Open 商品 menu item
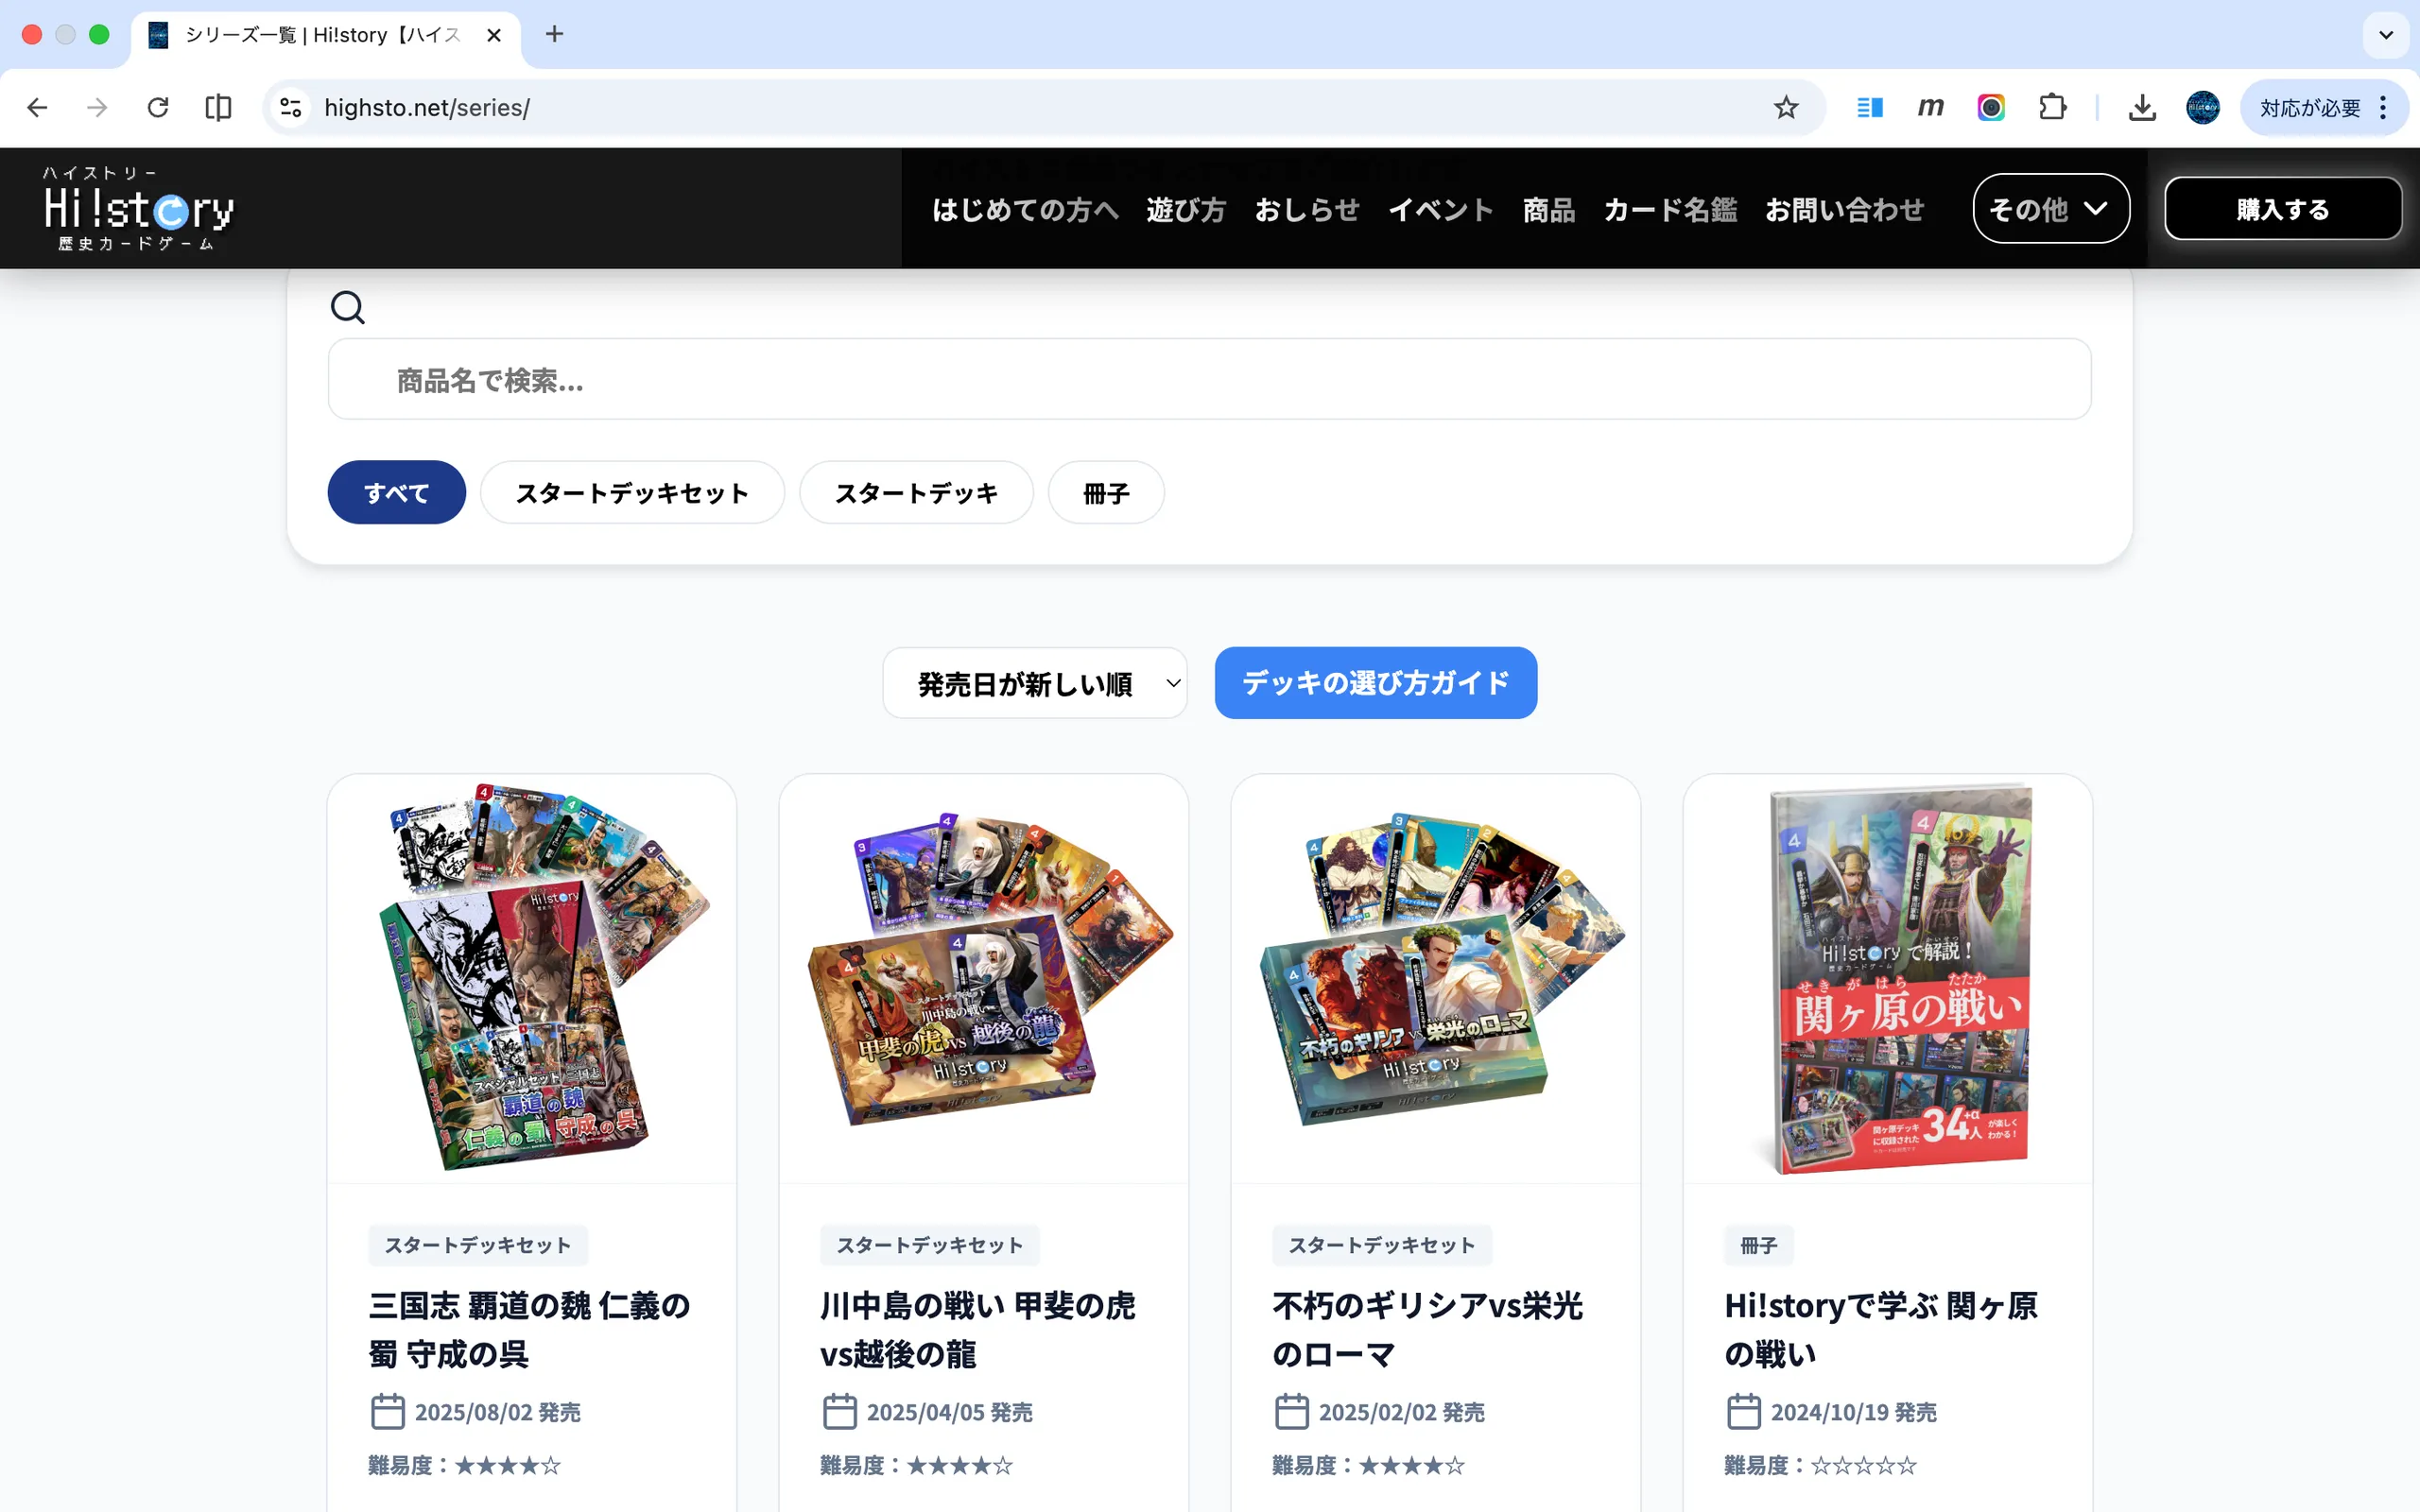Screen dimensions: 2420x1512 tap(1548, 209)
